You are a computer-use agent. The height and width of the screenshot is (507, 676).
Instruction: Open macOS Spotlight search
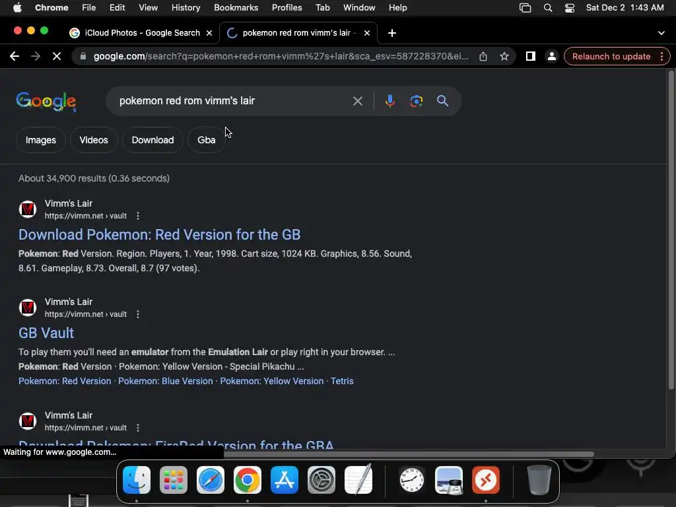click(548, 8)
